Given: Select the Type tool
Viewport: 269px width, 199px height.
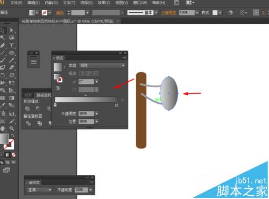Looking at the screenshot, I should point(11,45).
